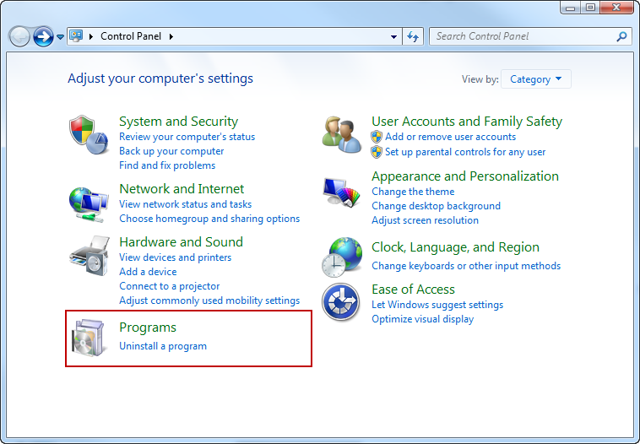Viewport: 640px width, 444px height.
Task: Open the View by Category dropdown
Action: click(536, 79)
